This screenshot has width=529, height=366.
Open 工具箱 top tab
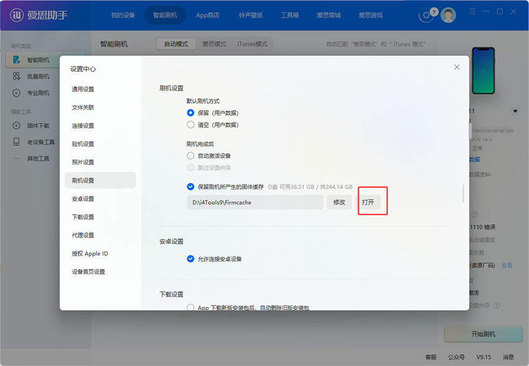(x=290, y=15)
